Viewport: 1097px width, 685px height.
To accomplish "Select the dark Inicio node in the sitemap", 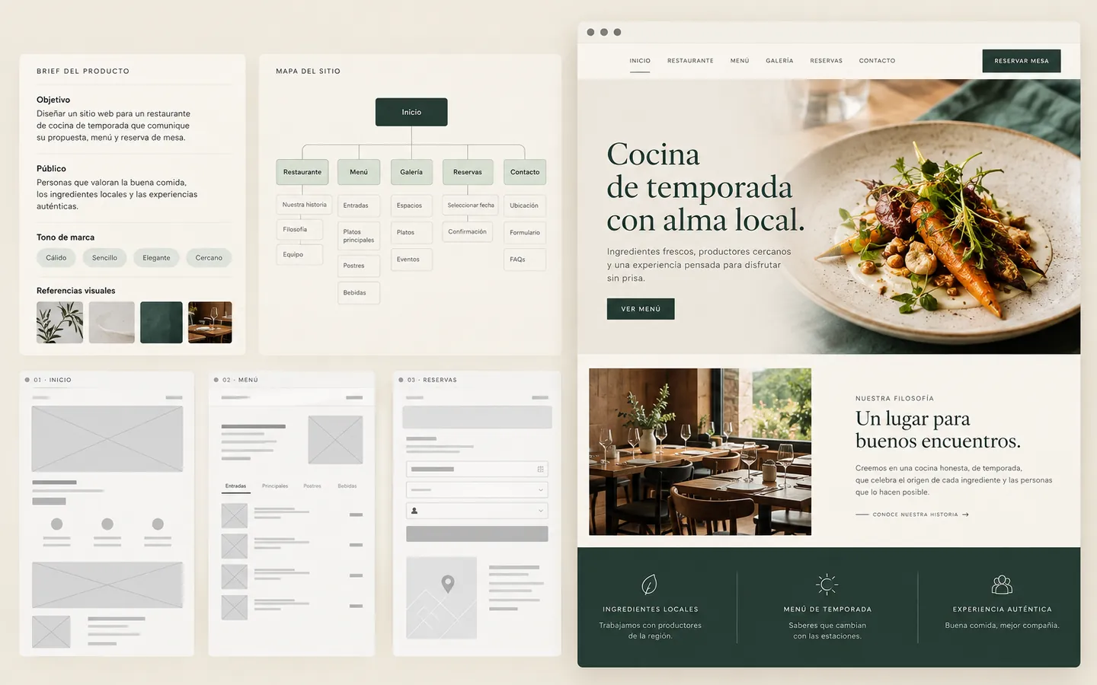I will 411,112.
